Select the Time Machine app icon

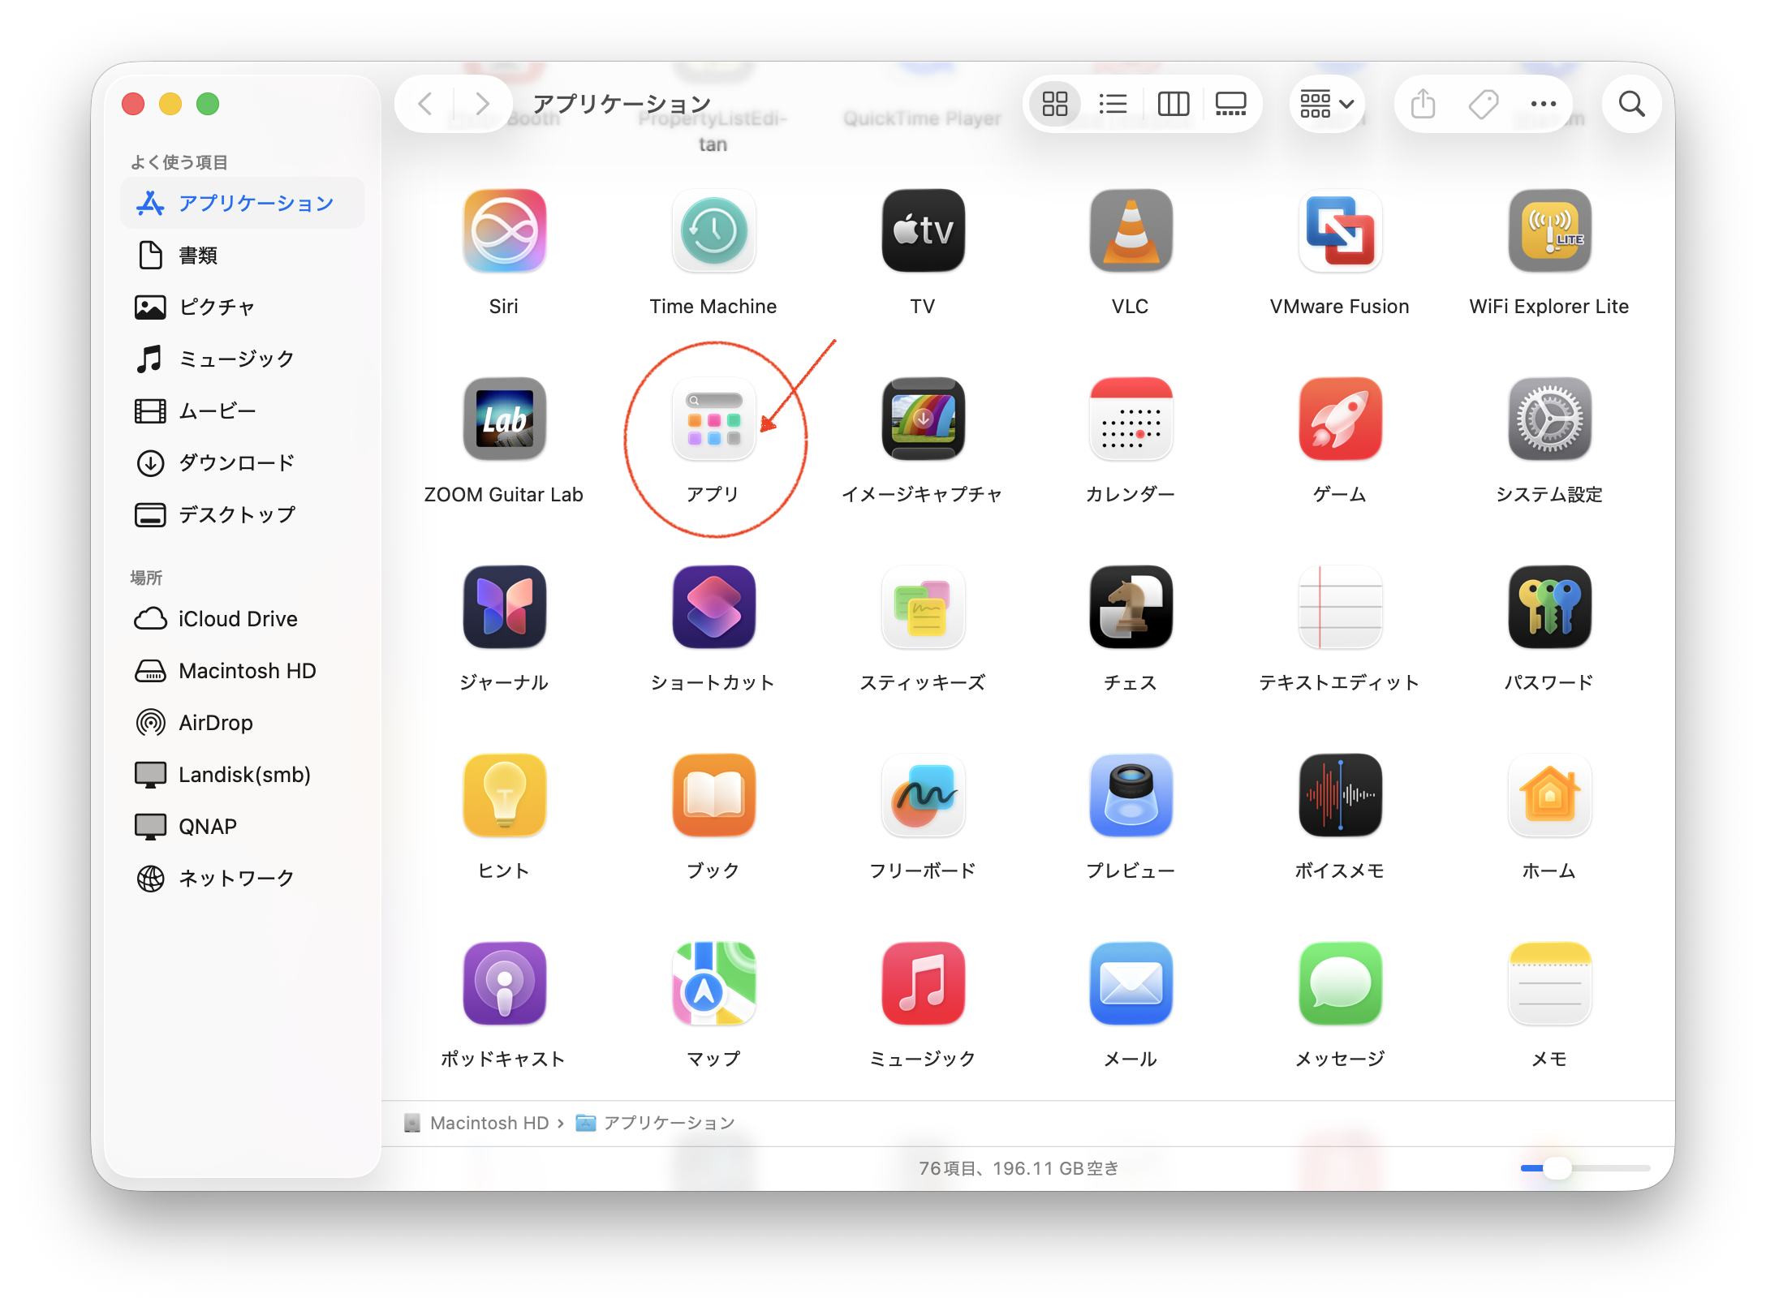(x=713, y=231)
